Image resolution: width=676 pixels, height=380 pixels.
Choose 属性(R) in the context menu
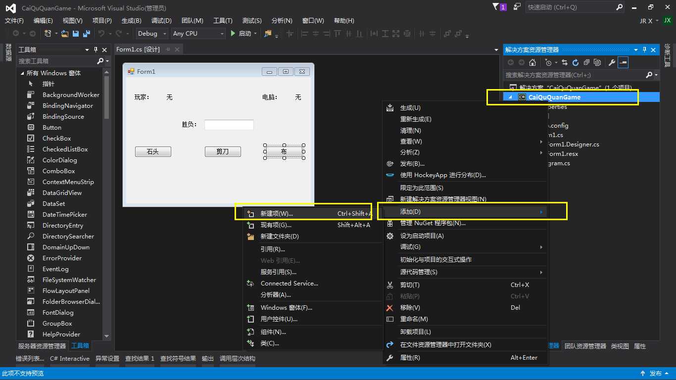[x=465, y=357]
